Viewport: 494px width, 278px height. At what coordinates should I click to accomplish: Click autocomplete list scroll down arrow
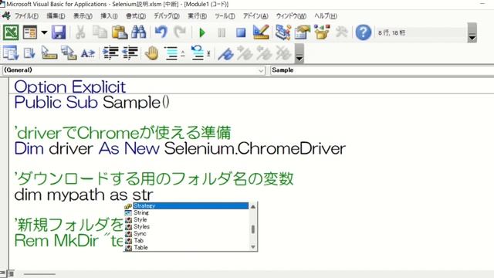[252, 247]
